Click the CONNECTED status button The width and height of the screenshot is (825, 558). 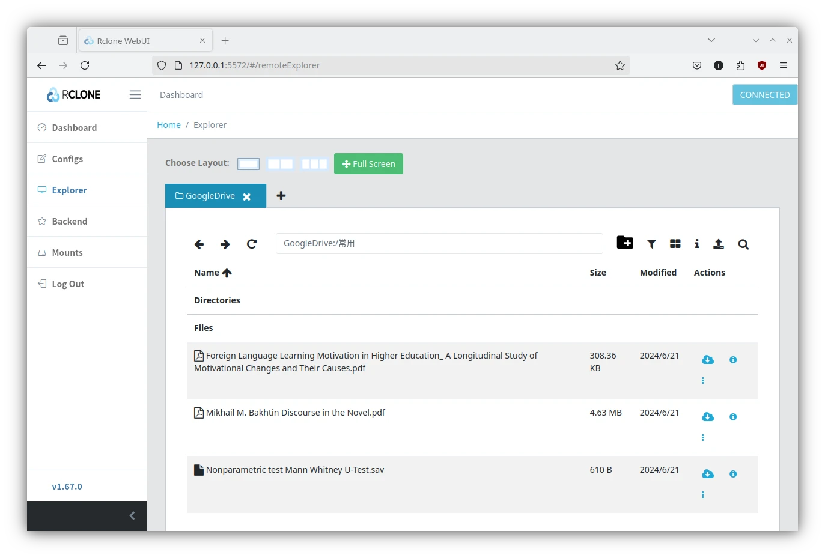pyautogui.click(x=765, y=95)
